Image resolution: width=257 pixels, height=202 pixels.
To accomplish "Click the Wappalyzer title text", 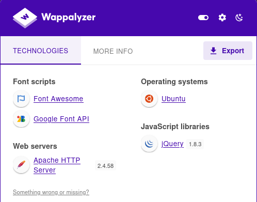I will [x=69, y=18].
